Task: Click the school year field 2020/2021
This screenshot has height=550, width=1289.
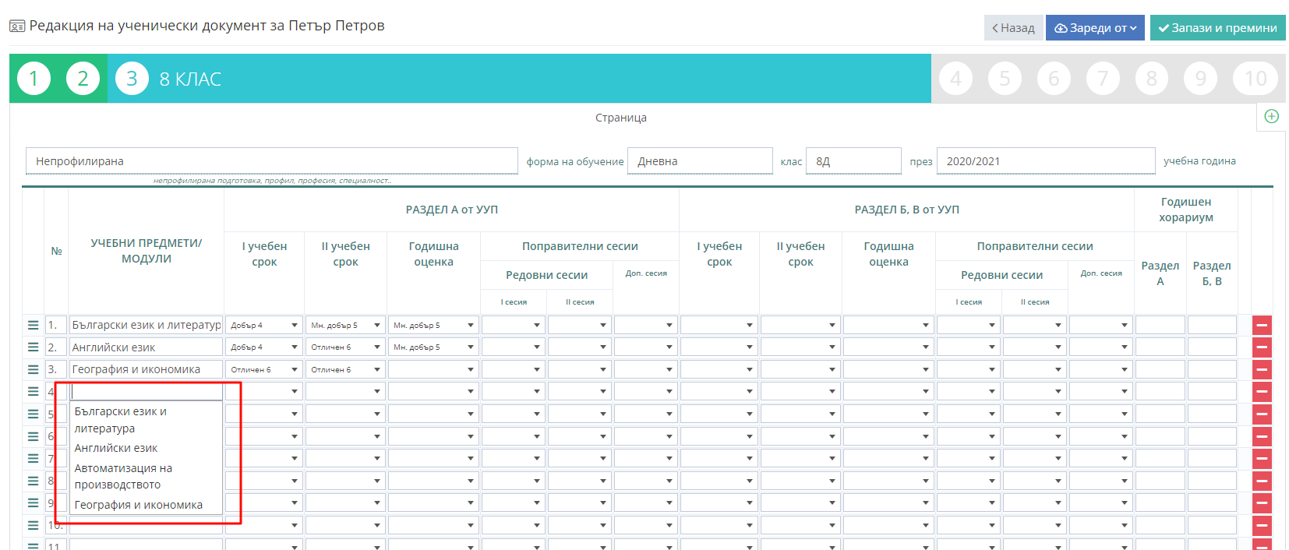Action: 1046,161
